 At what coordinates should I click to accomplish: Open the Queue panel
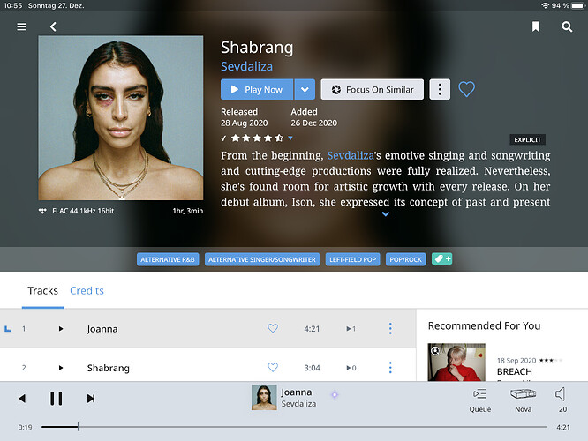[479, 400]
